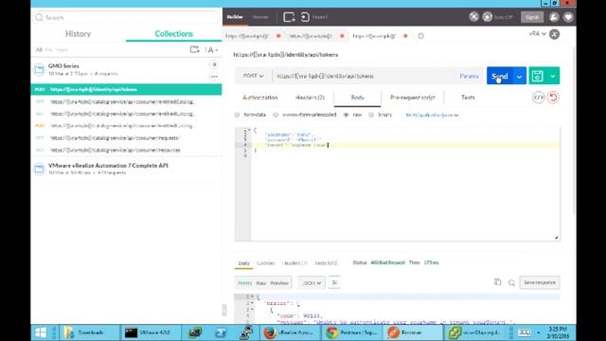Click the red reset request icon
Image resolution: width=606 pixels, height=341 pixels.
(553, 98)
